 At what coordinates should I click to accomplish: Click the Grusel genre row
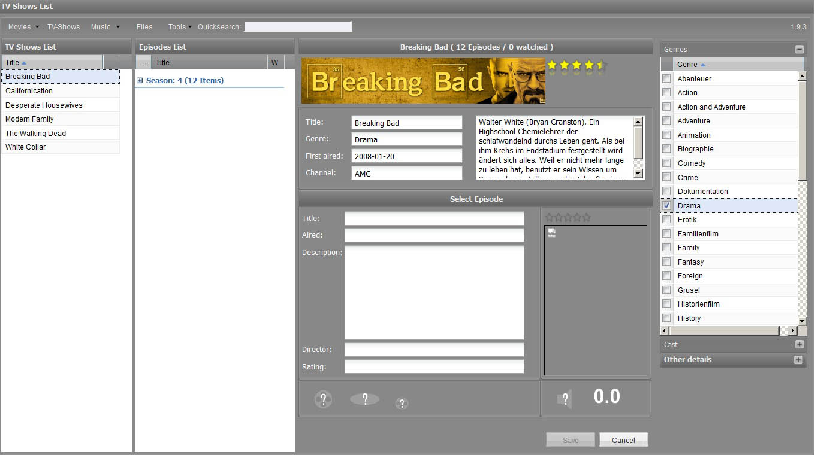coord(729,290)
